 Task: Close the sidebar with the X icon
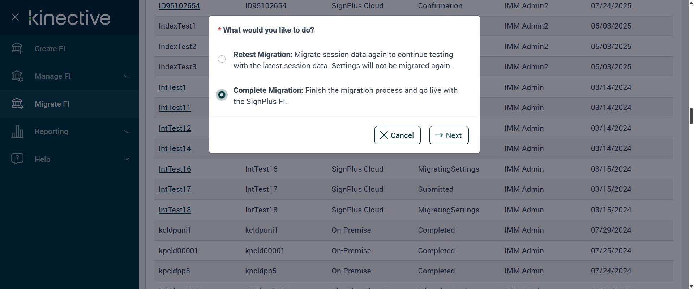(15, 17)
